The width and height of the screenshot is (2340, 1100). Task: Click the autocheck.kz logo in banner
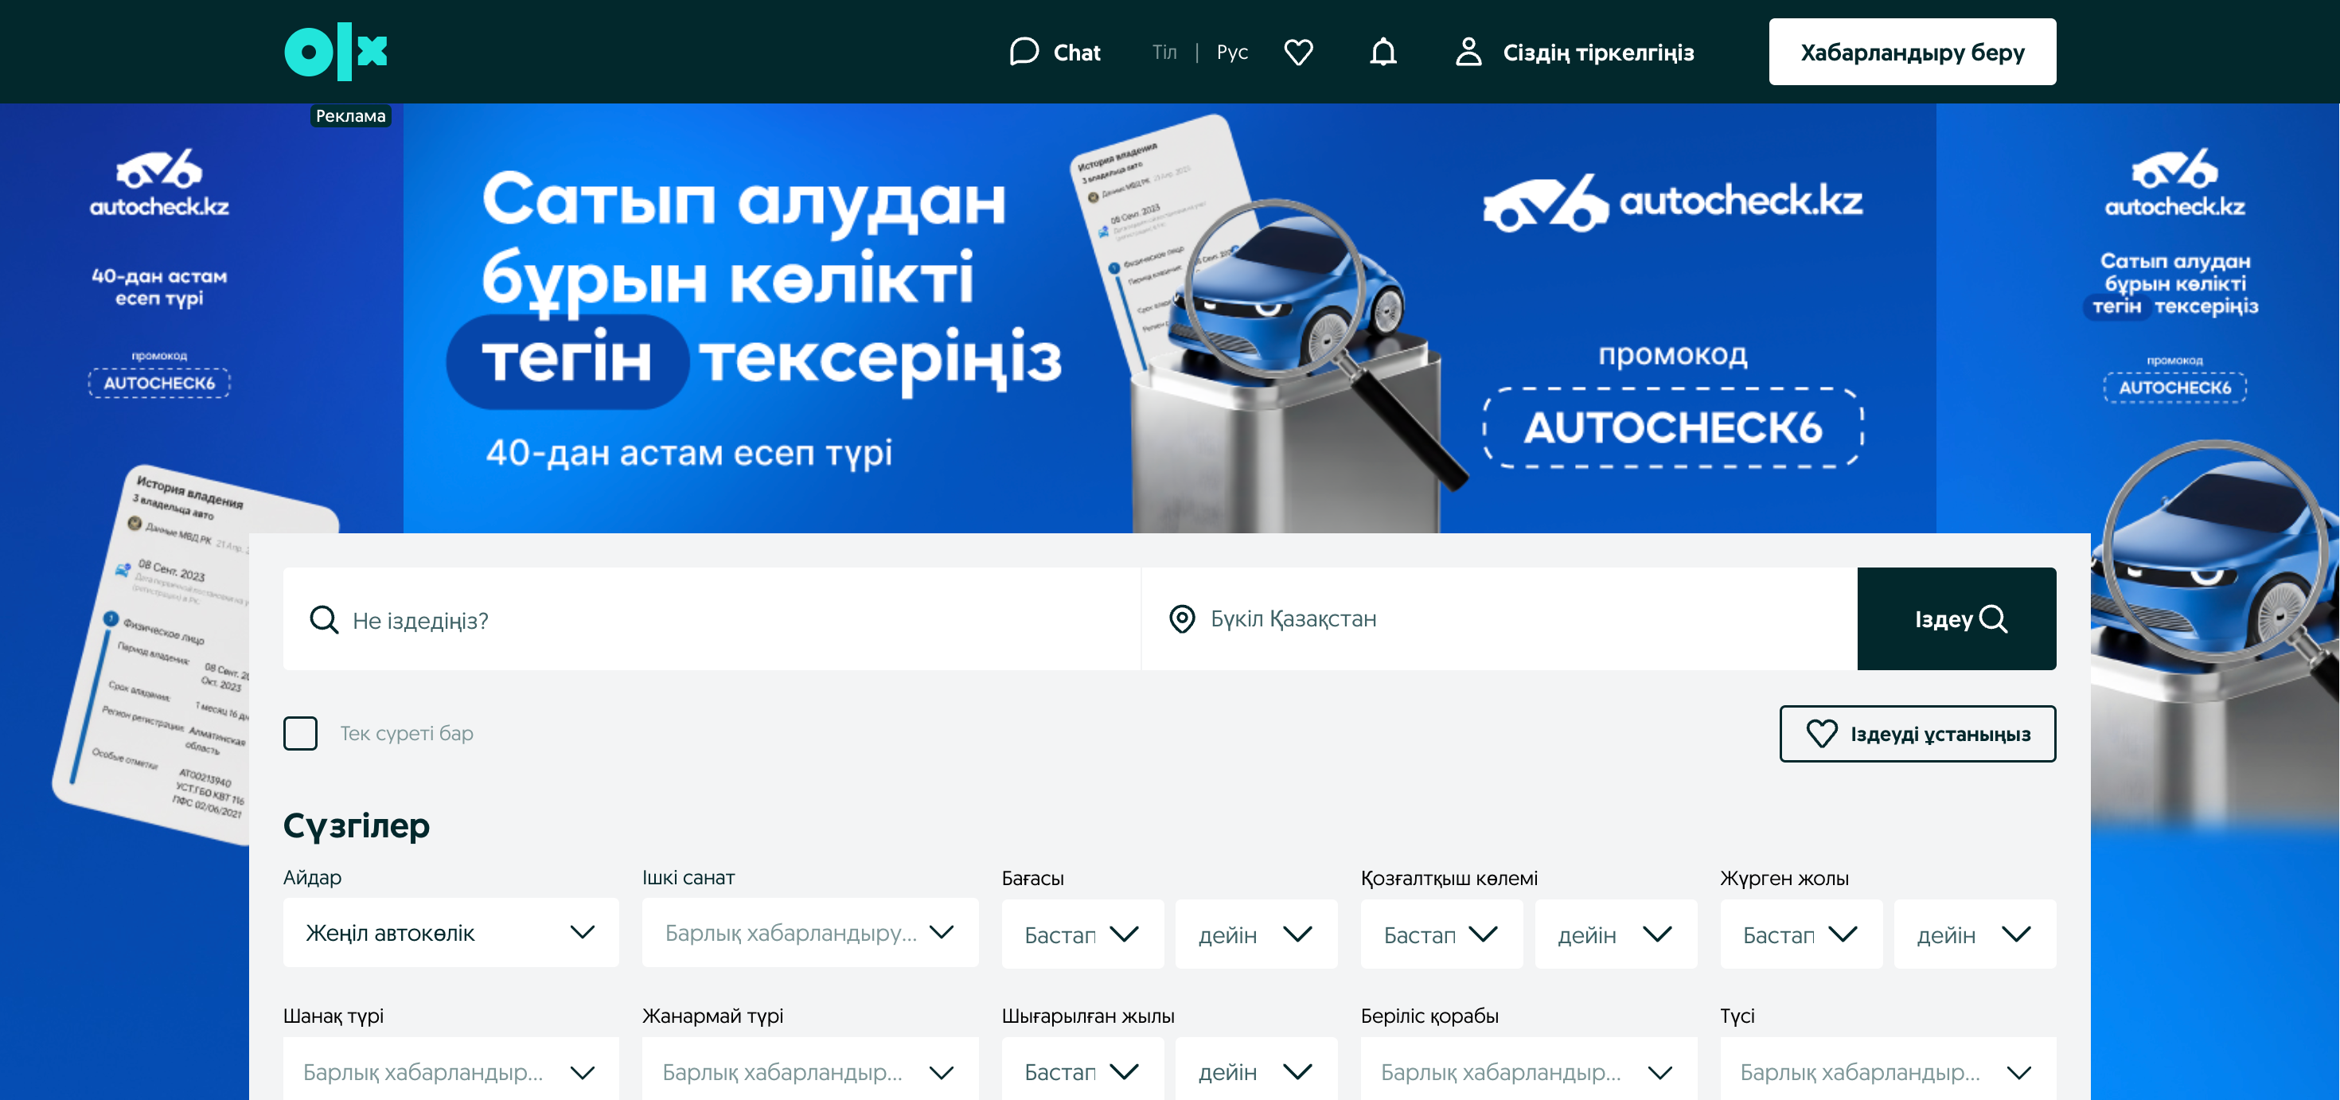click(x=1671, y=201)
